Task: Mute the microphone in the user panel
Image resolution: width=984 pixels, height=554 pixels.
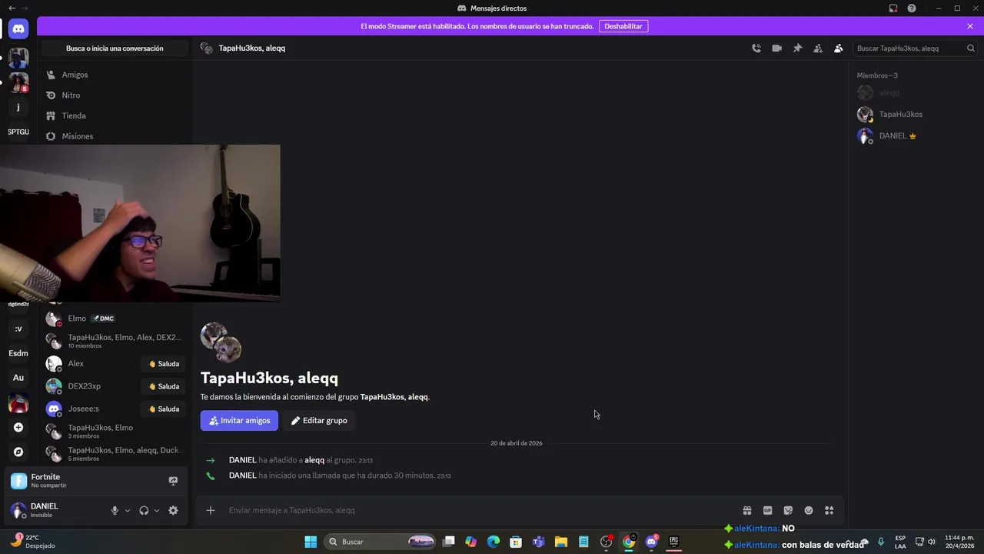Action: pyautogui.click(x=115, y=510)
